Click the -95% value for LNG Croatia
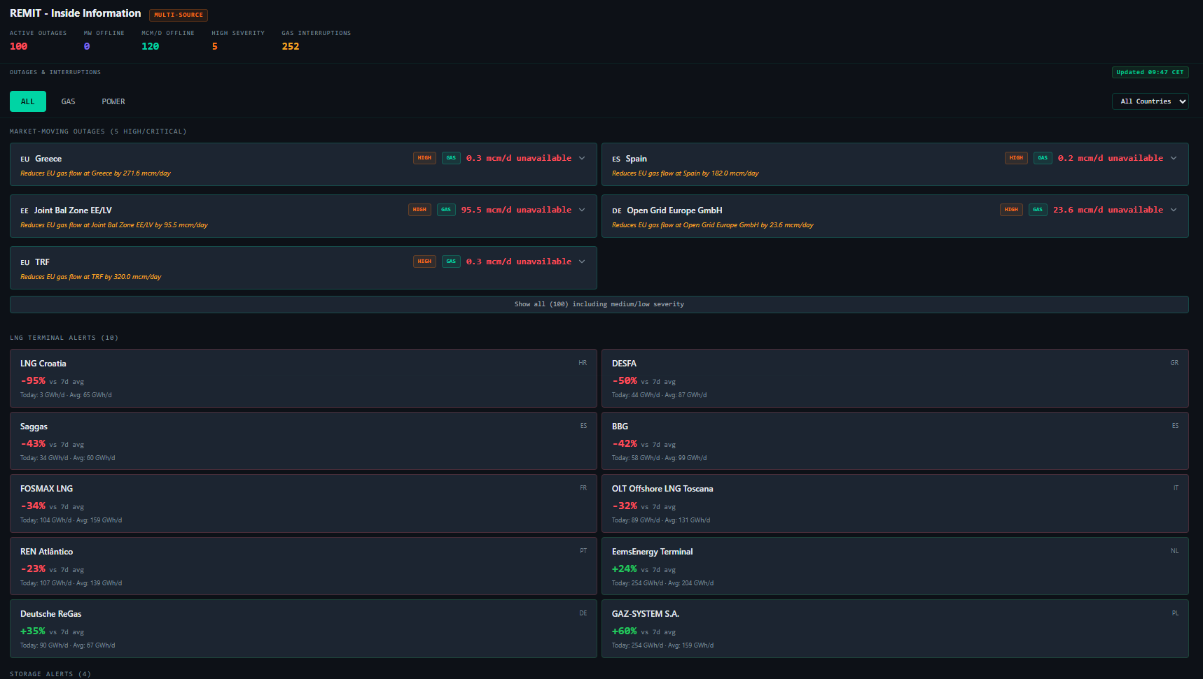 [x=33, y=381]
